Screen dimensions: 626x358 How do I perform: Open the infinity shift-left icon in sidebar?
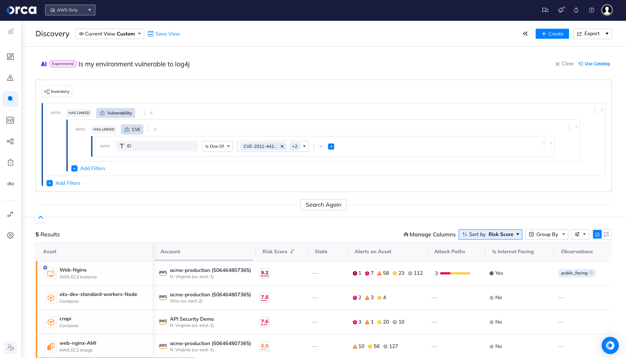pos(10,184)
